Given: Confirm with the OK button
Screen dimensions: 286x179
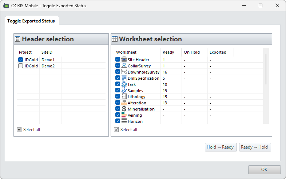Looking at the screenshot, I should 264,170.
